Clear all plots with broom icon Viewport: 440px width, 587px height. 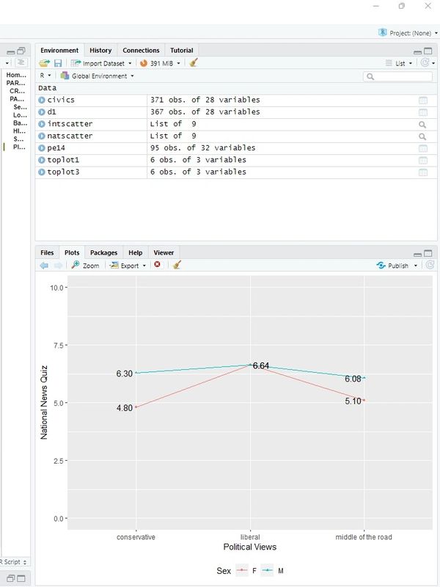click(177, 266)
